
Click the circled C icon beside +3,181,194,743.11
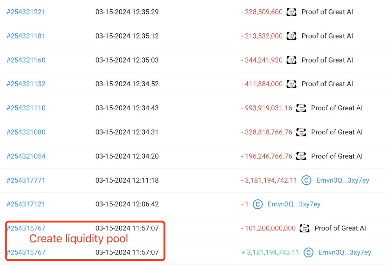(308, 253)
